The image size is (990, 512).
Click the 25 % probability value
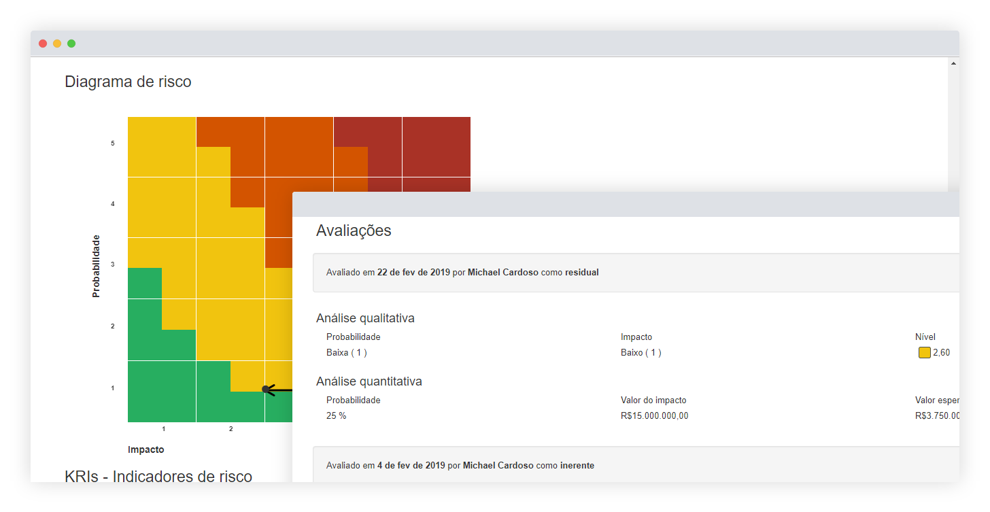[336, 415]
